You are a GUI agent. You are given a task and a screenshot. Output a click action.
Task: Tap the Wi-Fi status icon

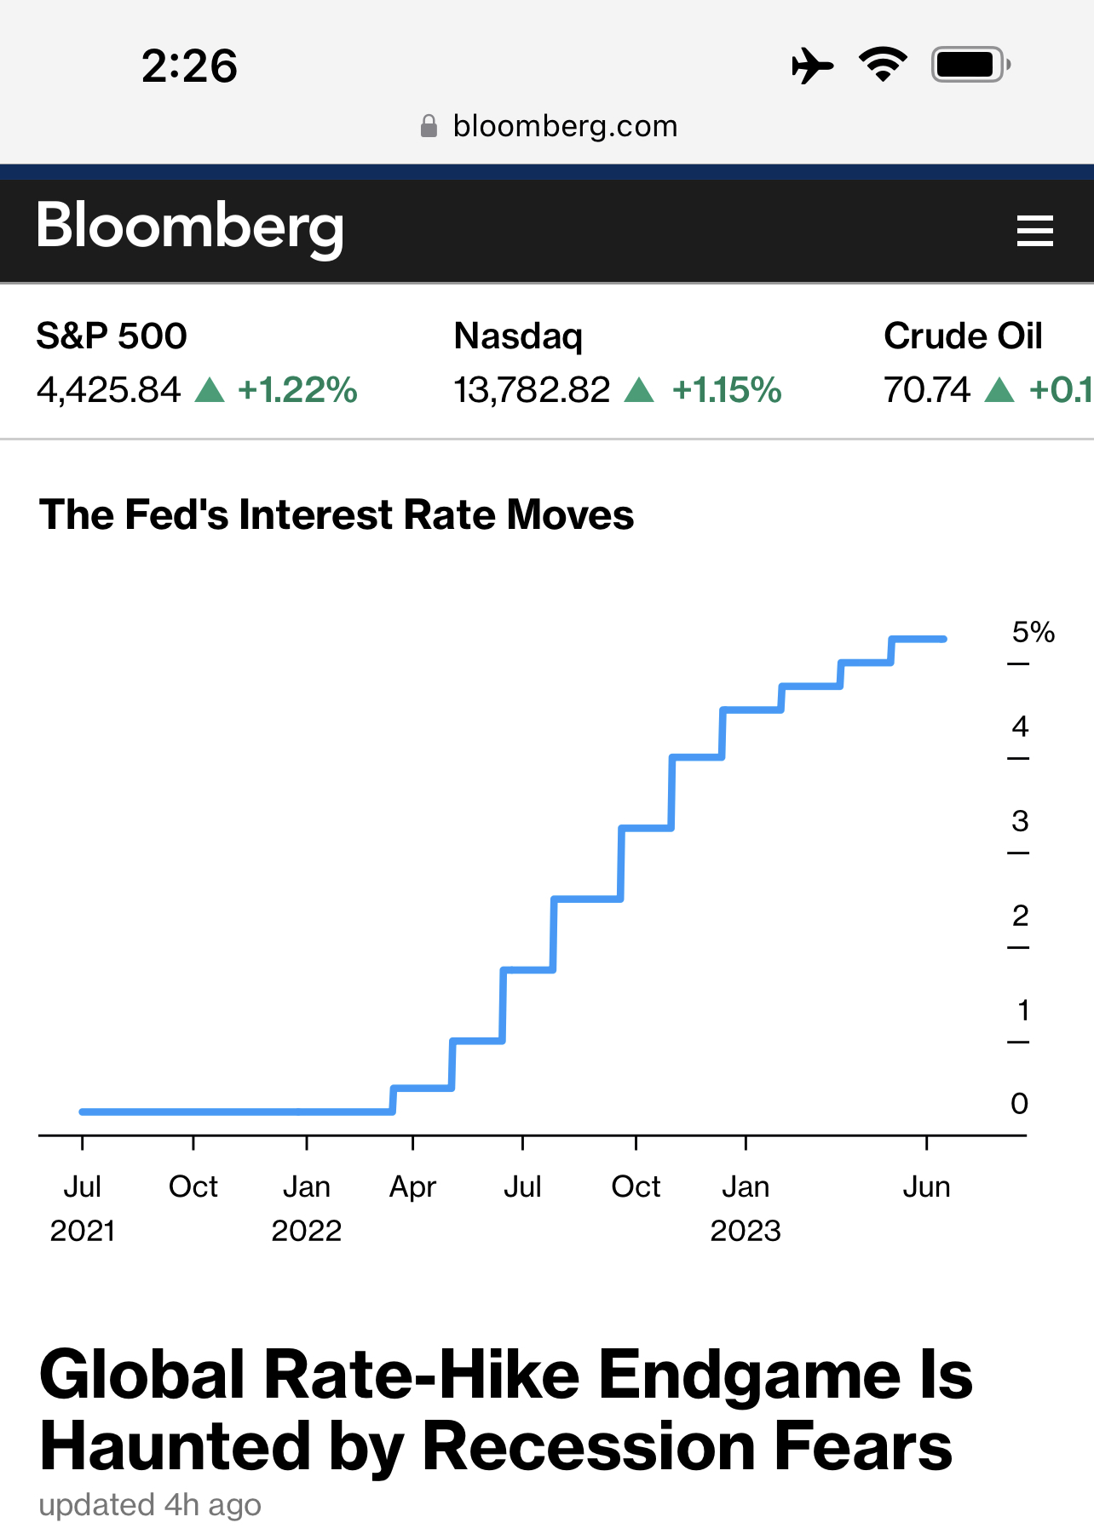pos(883,65)
